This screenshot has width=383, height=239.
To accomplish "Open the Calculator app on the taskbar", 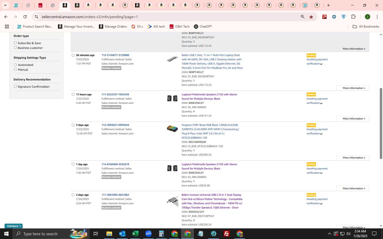I will click(161, 234).
